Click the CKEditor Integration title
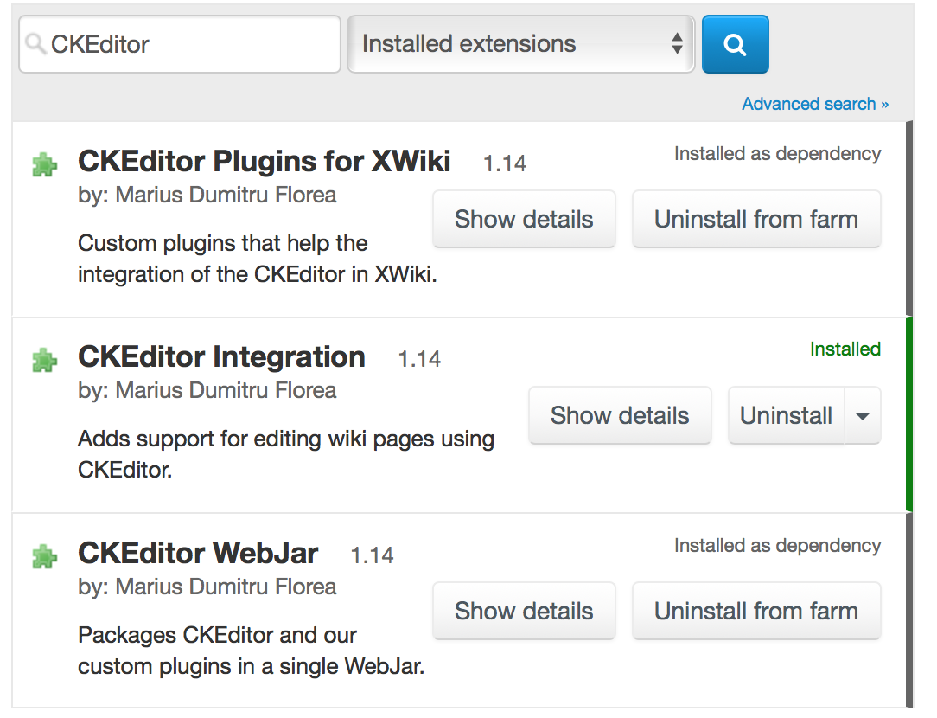This screenshot has height=718, width=937. coord(221,357)
